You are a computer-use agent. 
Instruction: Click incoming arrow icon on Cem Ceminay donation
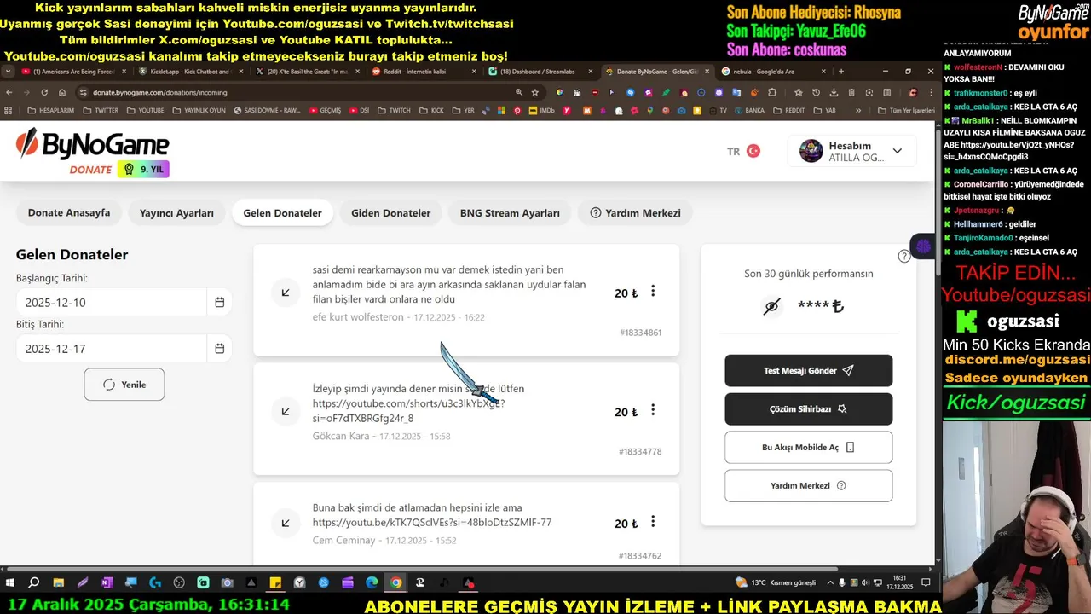286,523
